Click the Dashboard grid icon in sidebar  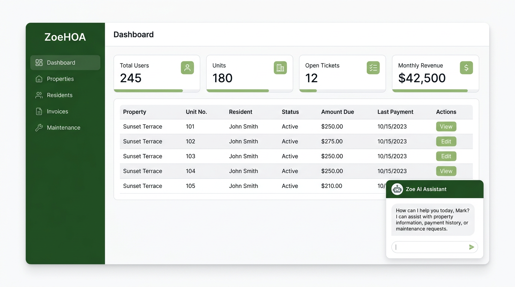tap(39, 63)
